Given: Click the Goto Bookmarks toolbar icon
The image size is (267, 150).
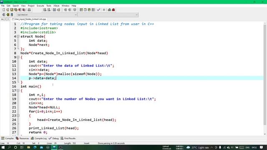Looking at the screenshot, I should point(12,15).
